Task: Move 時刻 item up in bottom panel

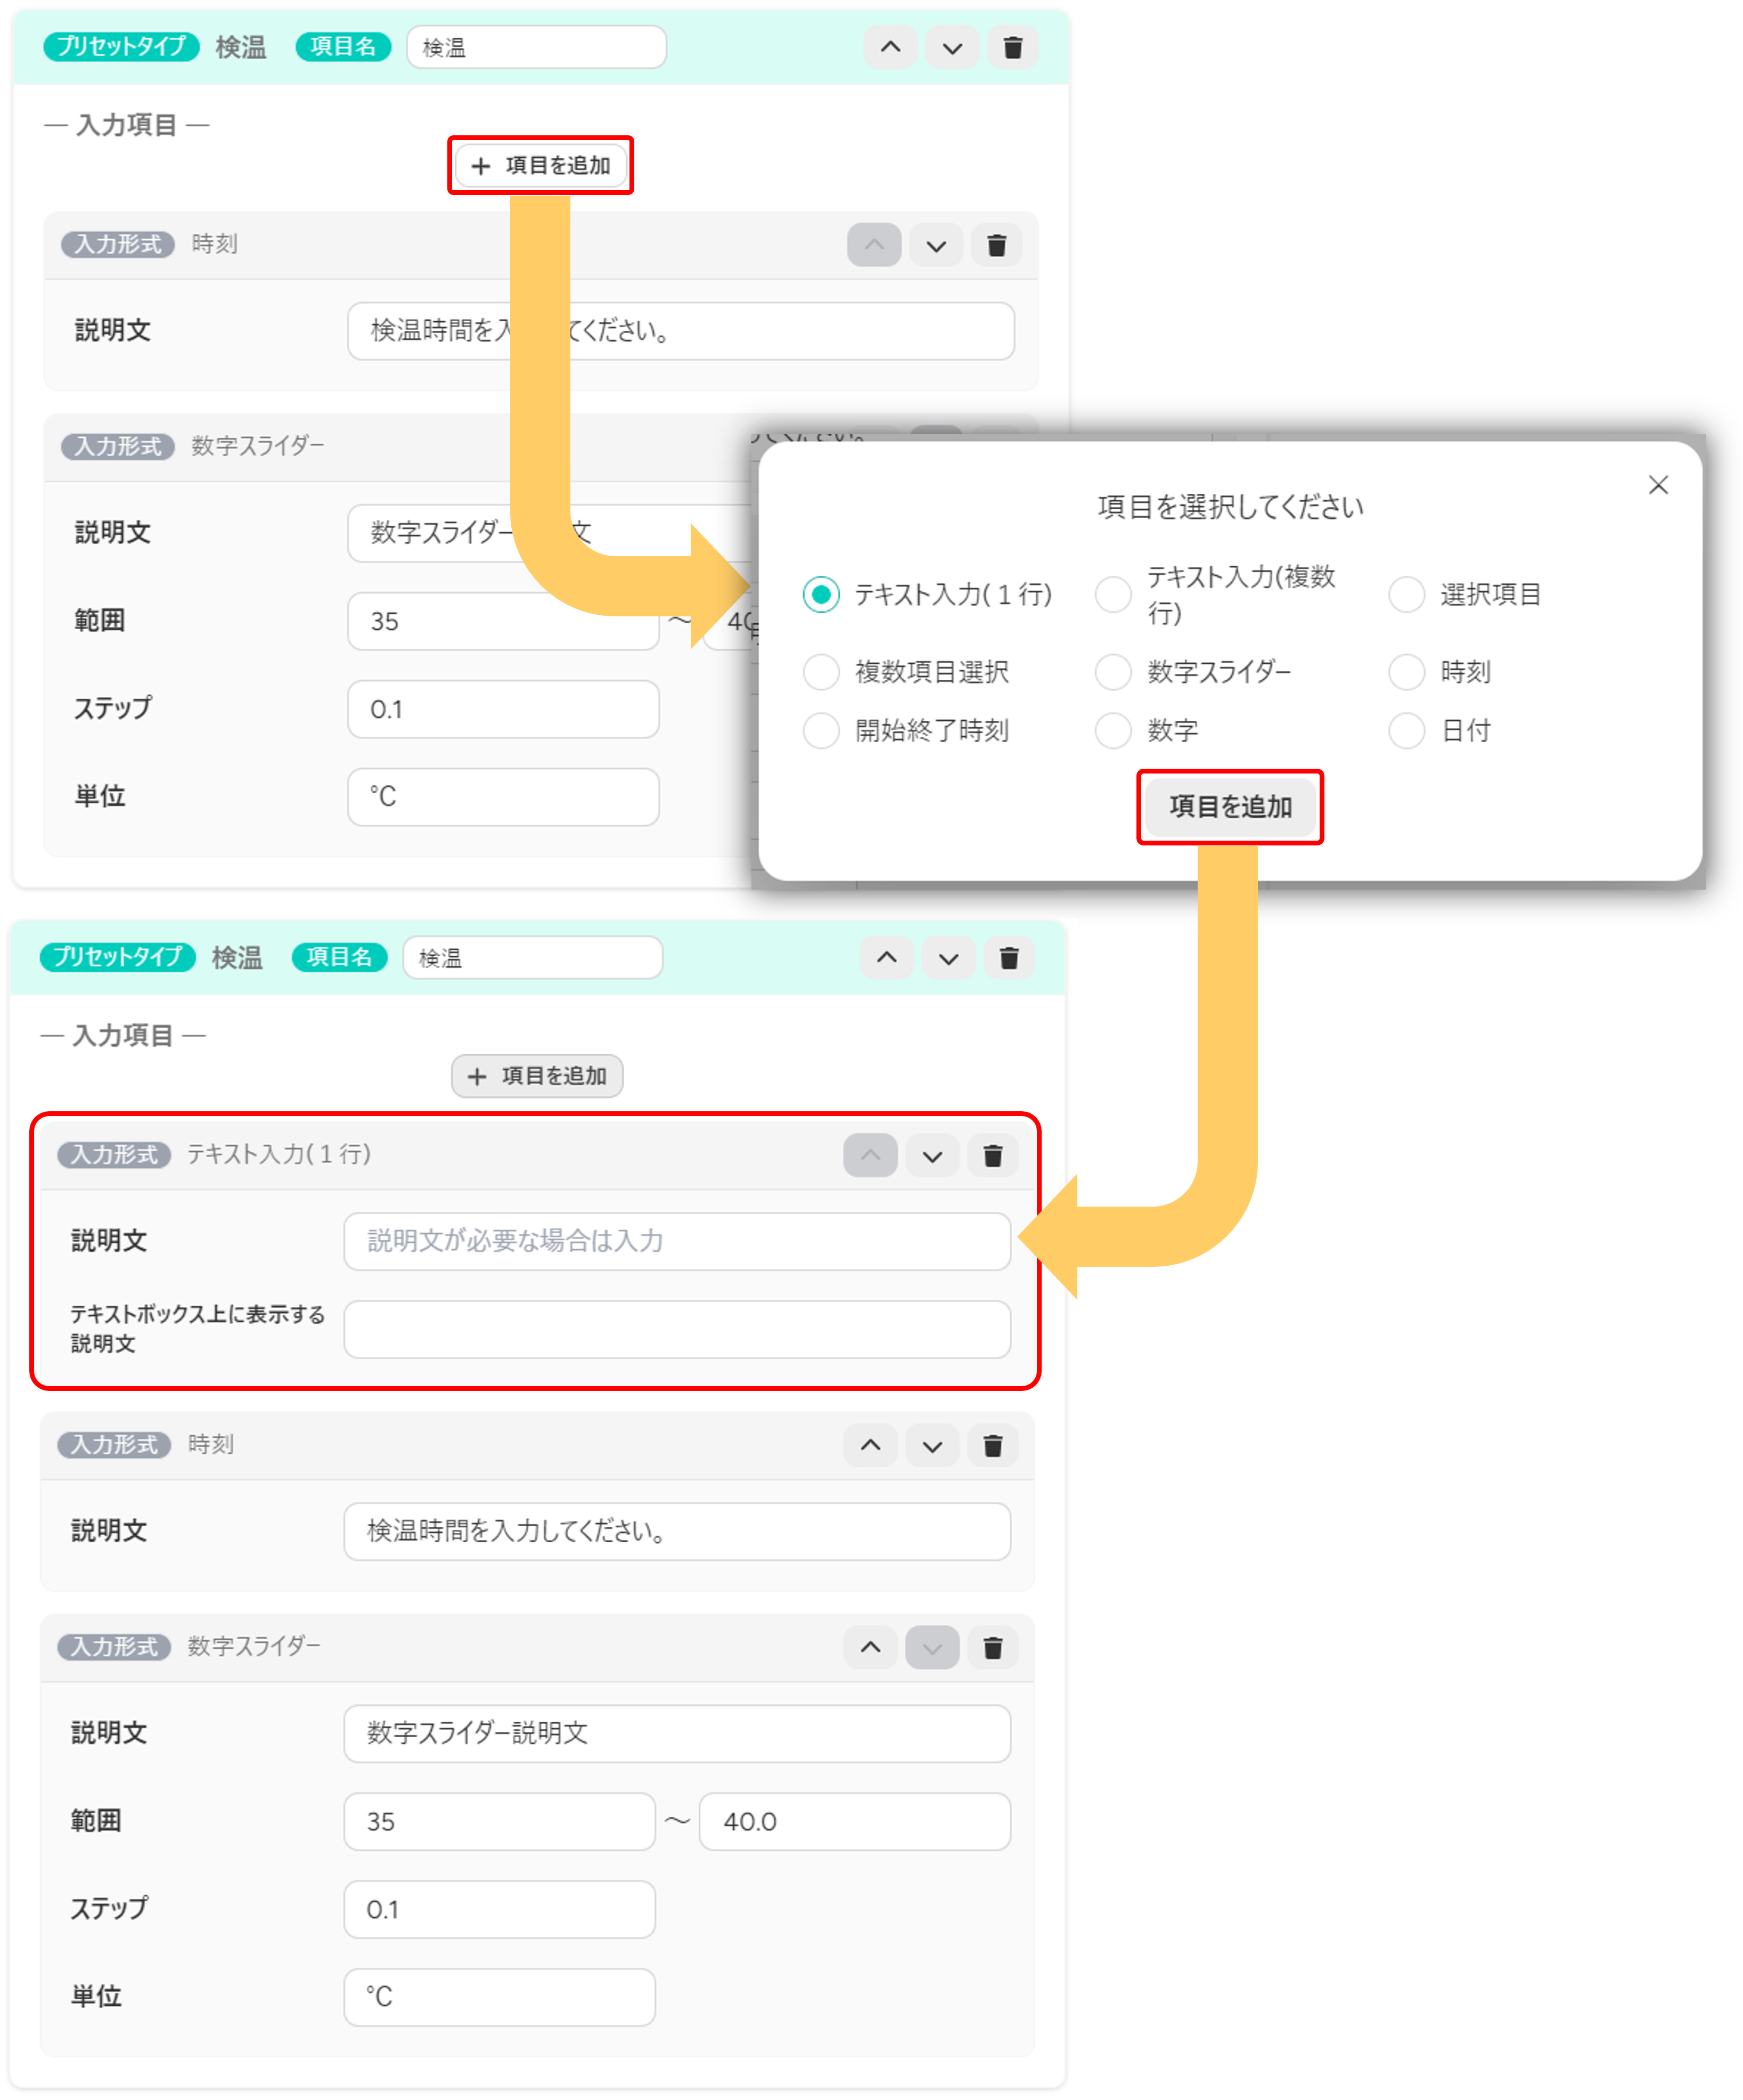Action: coord(871,1446)
